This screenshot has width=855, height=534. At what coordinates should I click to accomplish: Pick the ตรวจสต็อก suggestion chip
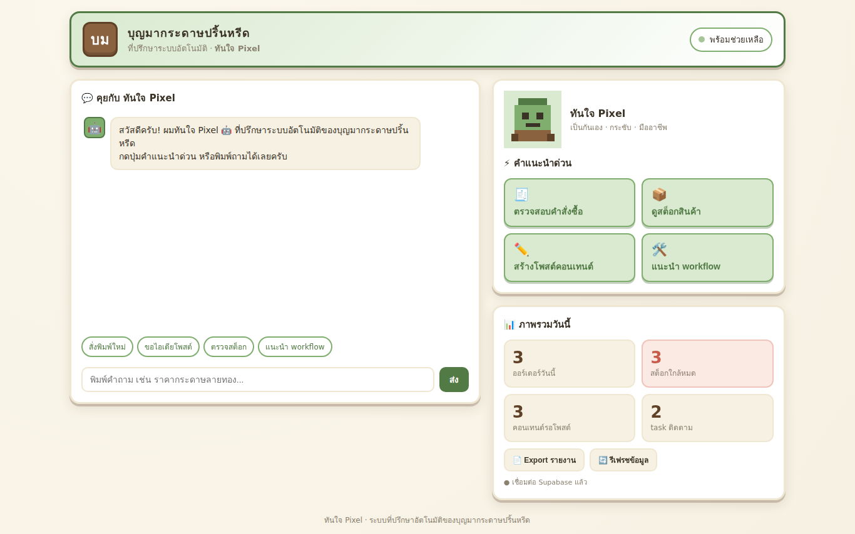[x=228, y=347]
